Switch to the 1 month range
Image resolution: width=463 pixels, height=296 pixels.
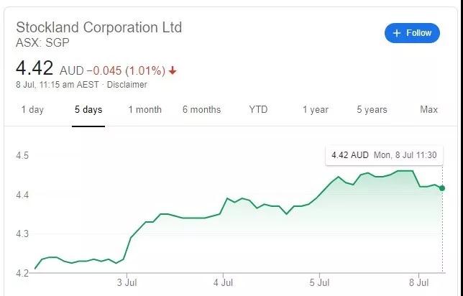coord(145,110)
